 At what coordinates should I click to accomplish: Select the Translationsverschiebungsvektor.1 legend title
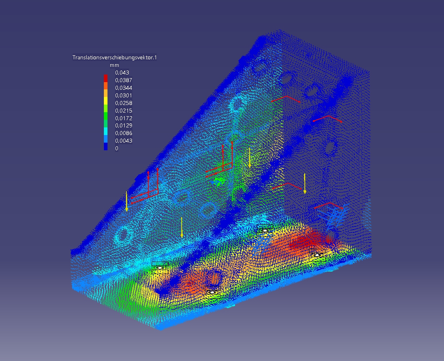click(114, 57)
